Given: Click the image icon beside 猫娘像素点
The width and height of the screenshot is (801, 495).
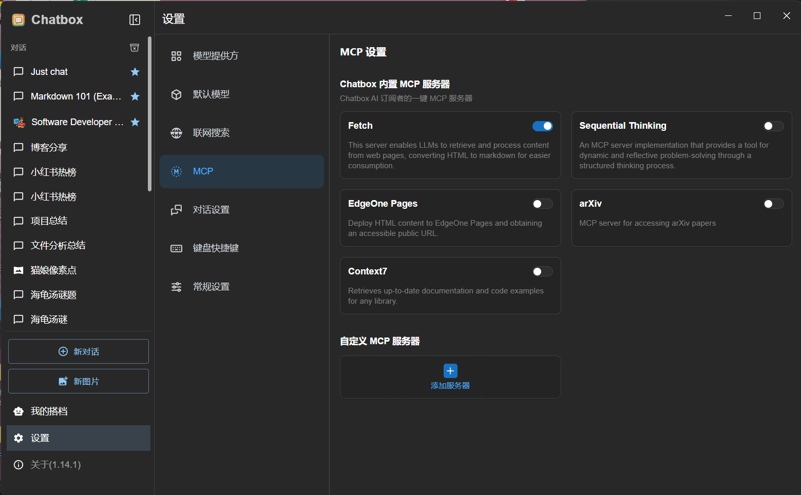Looking at the screenshot, I should [18, 270].
